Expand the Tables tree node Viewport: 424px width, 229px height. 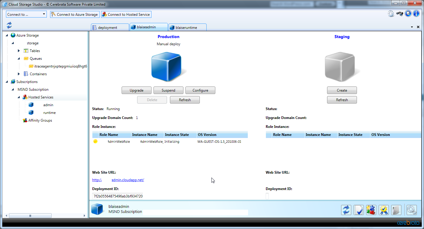tap(19, 51)
